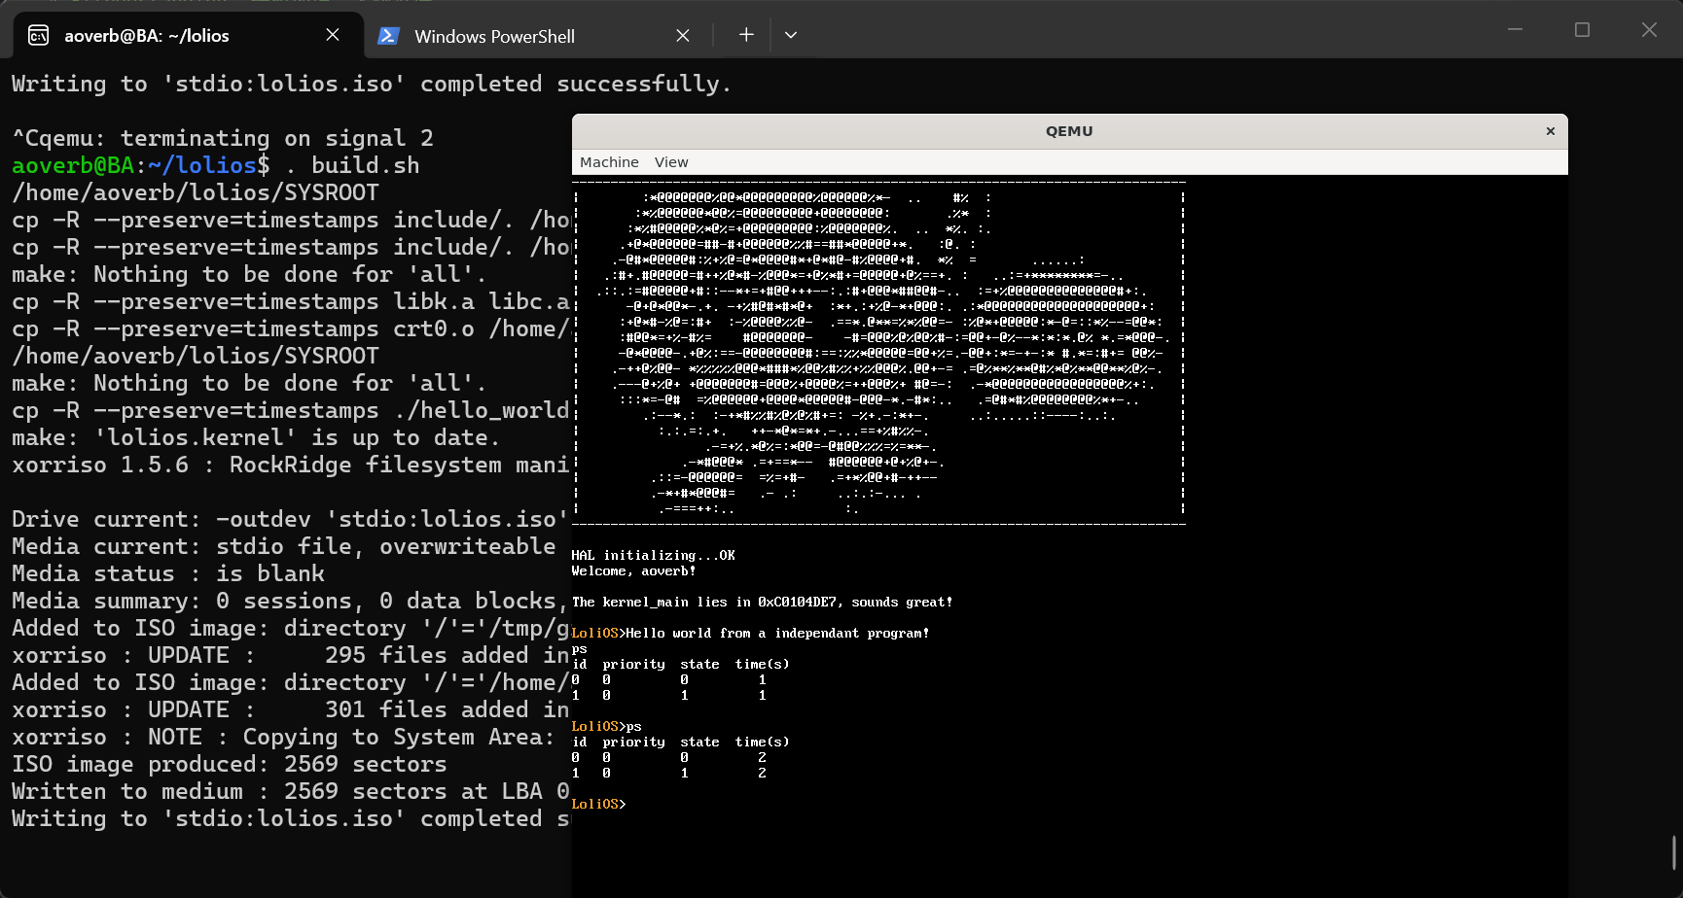Click the empty terminal title bar area

(x=1119, y=31)
